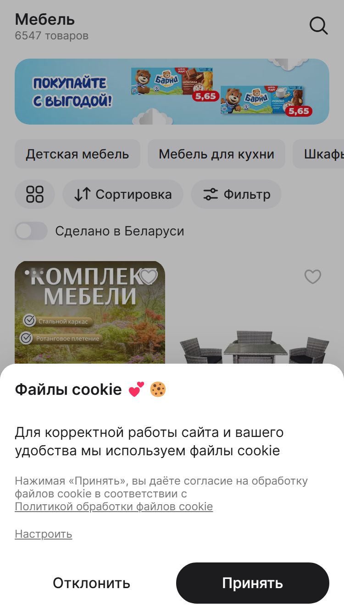
Task: Click the sort arrows icon beside Сортировка
Action: tap(83, 194)
